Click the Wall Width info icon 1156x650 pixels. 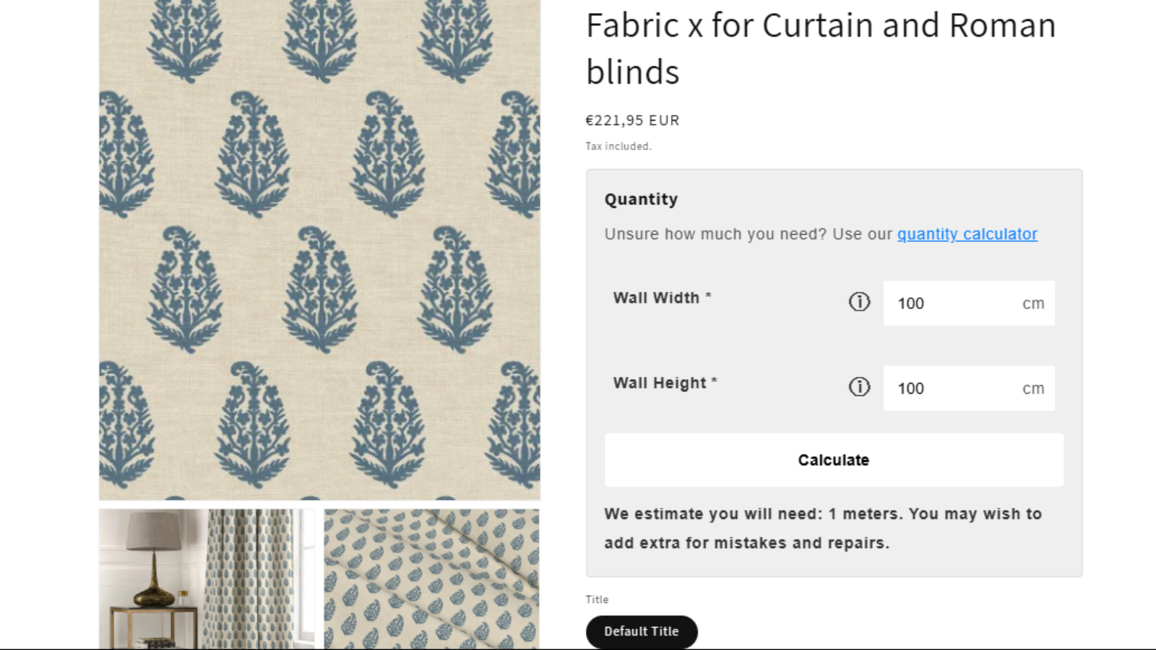point(859,302)
